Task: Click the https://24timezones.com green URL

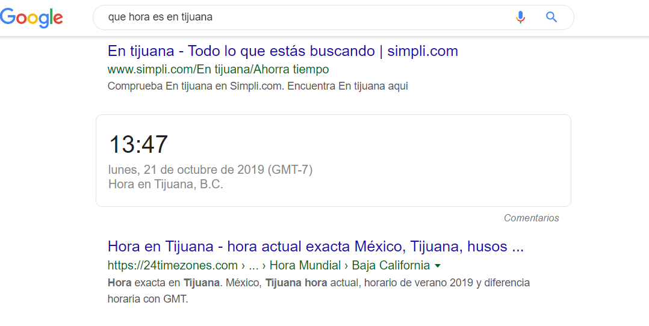Action: (173, 265)
